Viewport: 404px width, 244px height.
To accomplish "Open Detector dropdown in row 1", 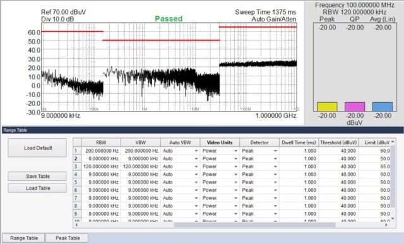I will coord(275,151).
